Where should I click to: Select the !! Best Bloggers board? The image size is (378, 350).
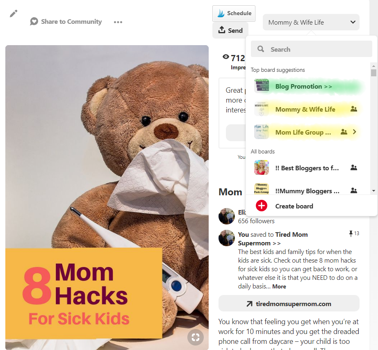pyautogui.click(x=306, y=168)
